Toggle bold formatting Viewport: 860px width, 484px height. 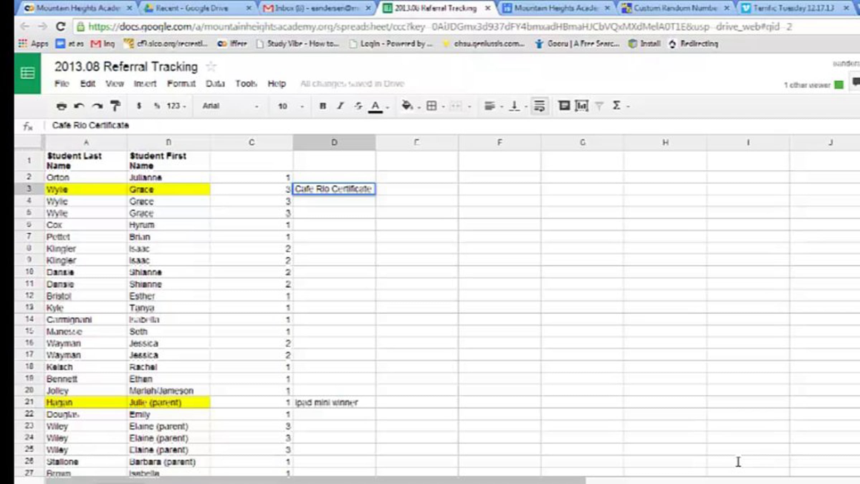click(x=322, y=106)
